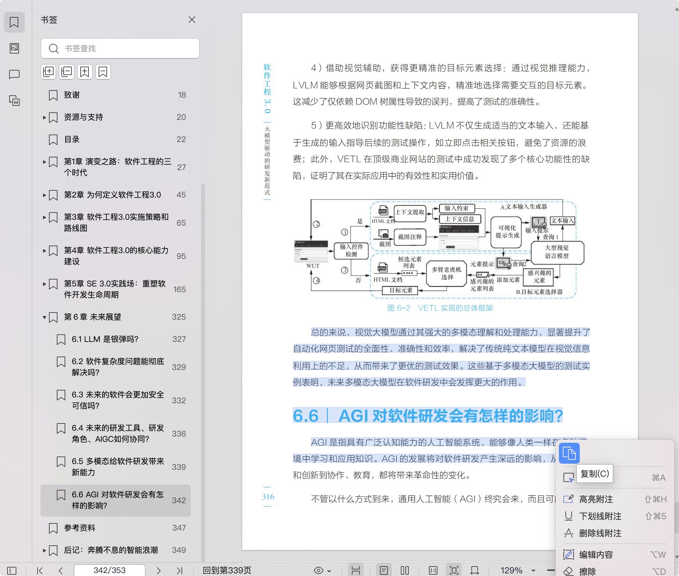Select 高亮附注 from context menu
The width and height of the screenshot is (679, 576).
coord(596,499)
